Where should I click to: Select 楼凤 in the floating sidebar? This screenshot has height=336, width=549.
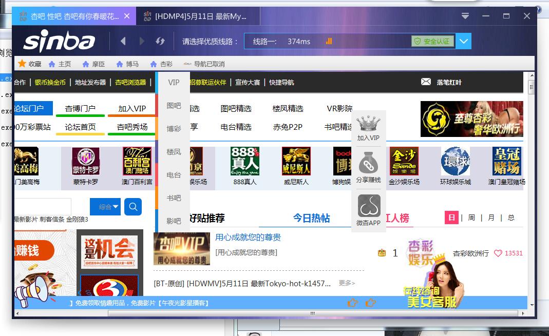pos(174,152)
